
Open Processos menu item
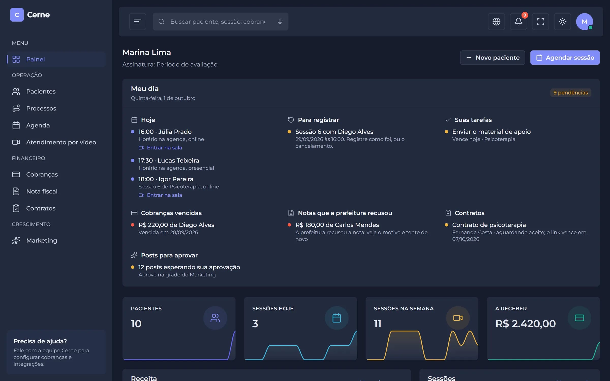coord(56,108)
